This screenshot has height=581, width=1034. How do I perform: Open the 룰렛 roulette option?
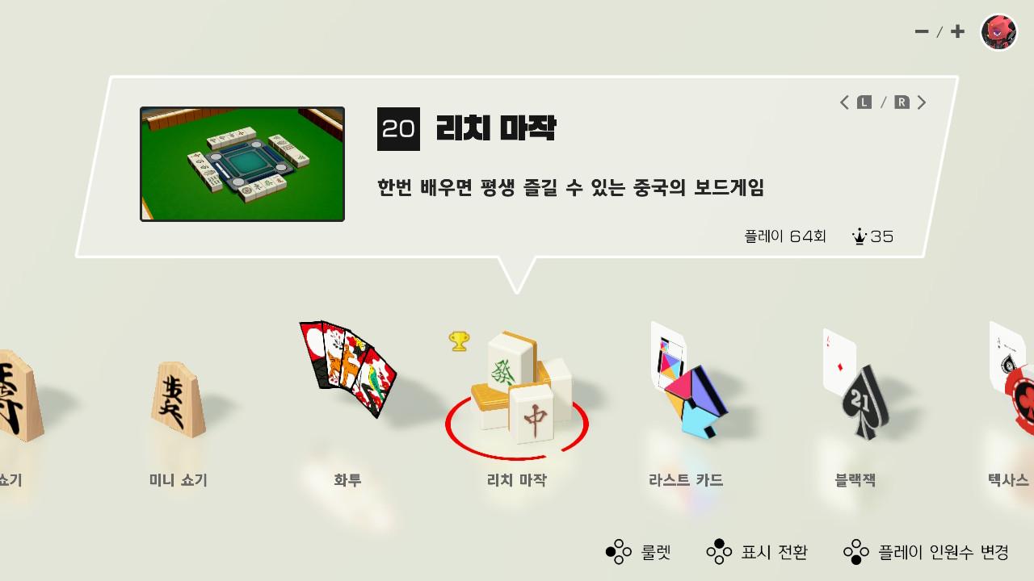[638, 552]
